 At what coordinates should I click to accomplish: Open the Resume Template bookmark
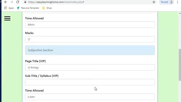pyautogui.click(x=28, y=8)
